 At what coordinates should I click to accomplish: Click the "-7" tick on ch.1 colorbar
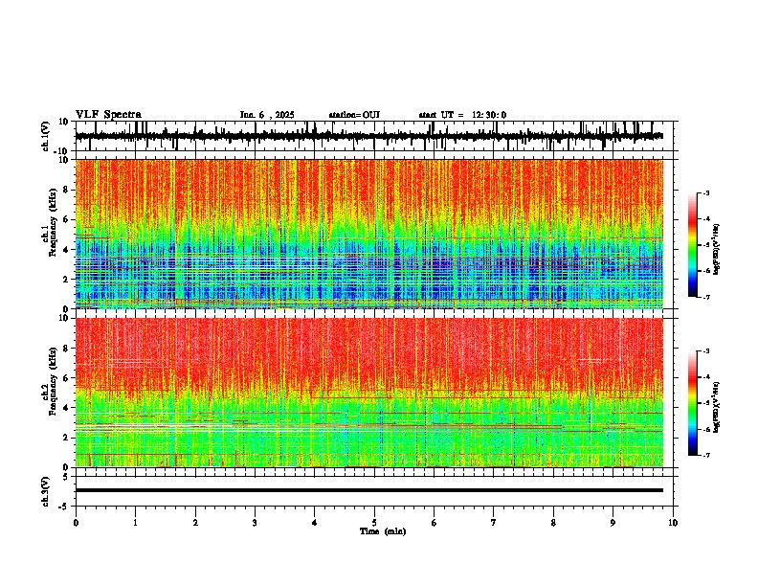(x=706, y=297)
